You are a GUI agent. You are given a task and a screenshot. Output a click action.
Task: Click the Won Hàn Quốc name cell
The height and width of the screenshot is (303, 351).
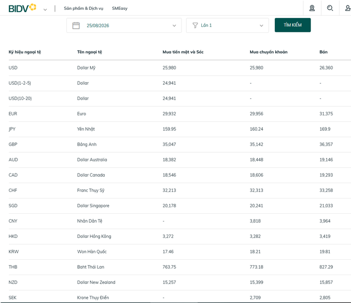(92, 252)
